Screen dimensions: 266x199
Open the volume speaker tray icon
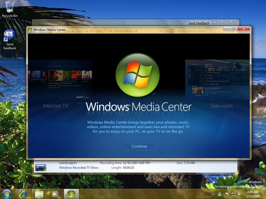click(240, 194)
